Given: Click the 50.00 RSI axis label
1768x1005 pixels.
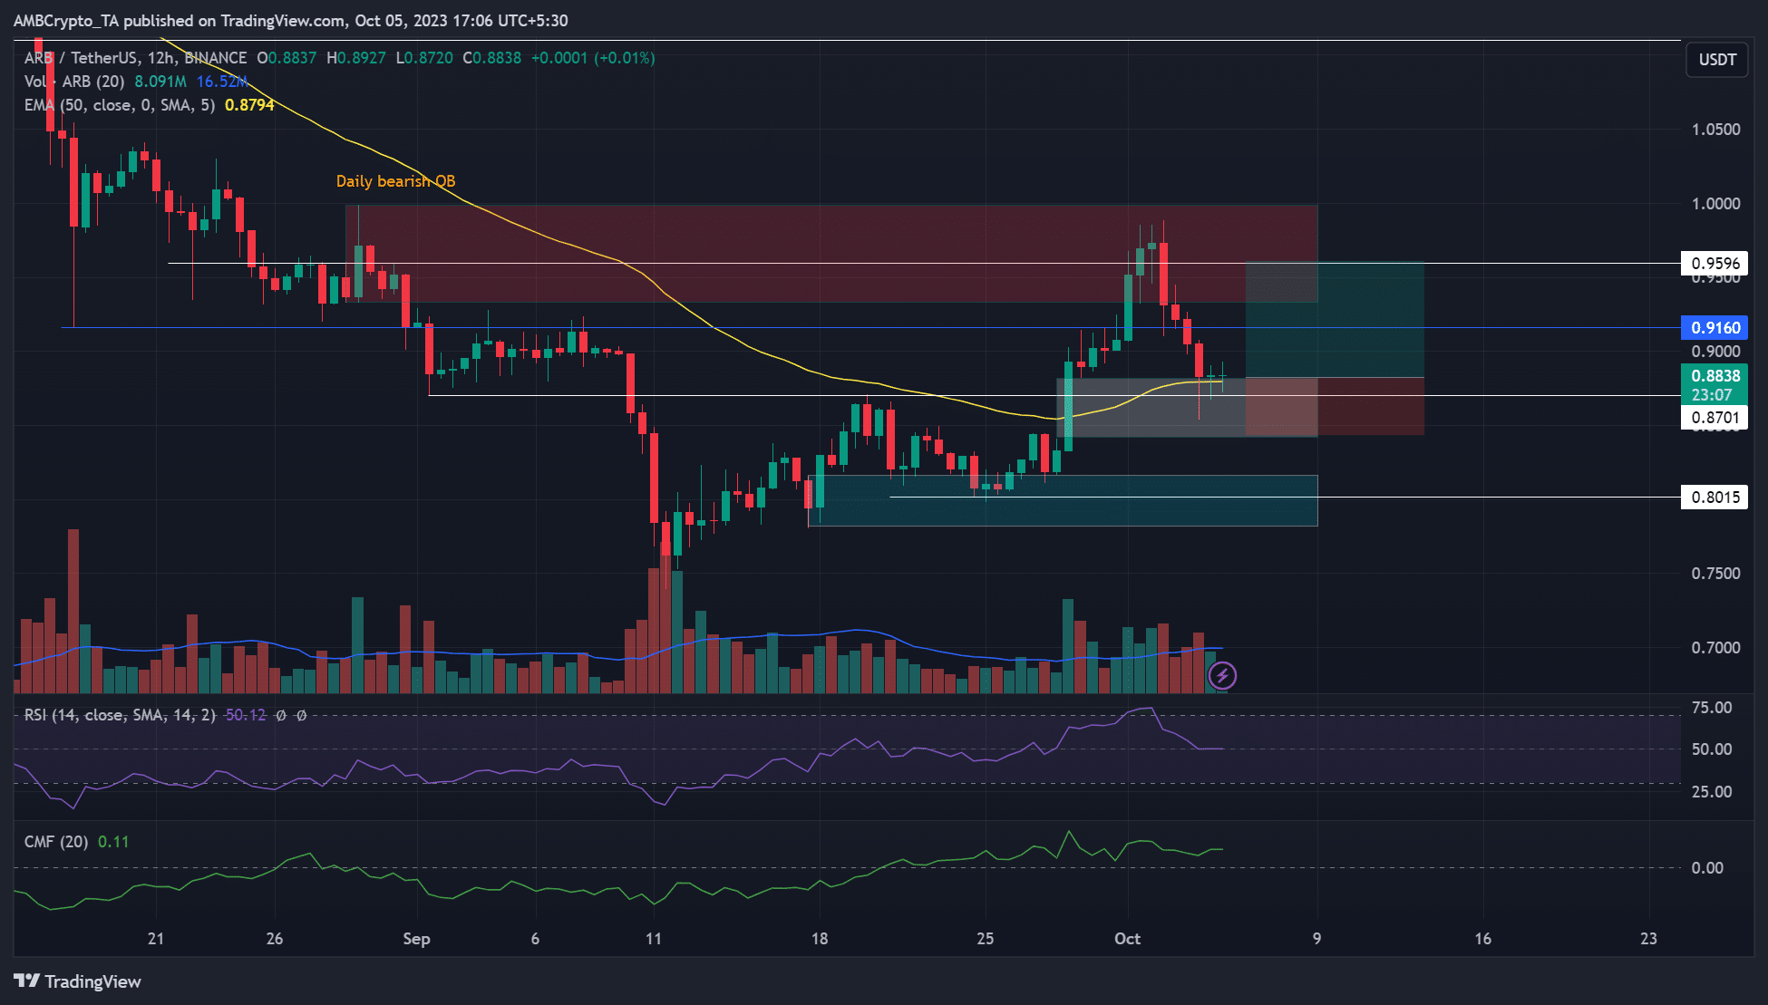Looking at the screenshot, I should coord(1712,749).
